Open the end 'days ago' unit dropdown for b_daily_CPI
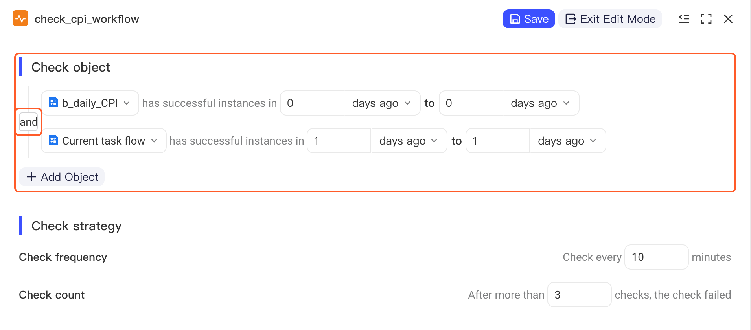 pyautogui.click(x=541, y=103)
